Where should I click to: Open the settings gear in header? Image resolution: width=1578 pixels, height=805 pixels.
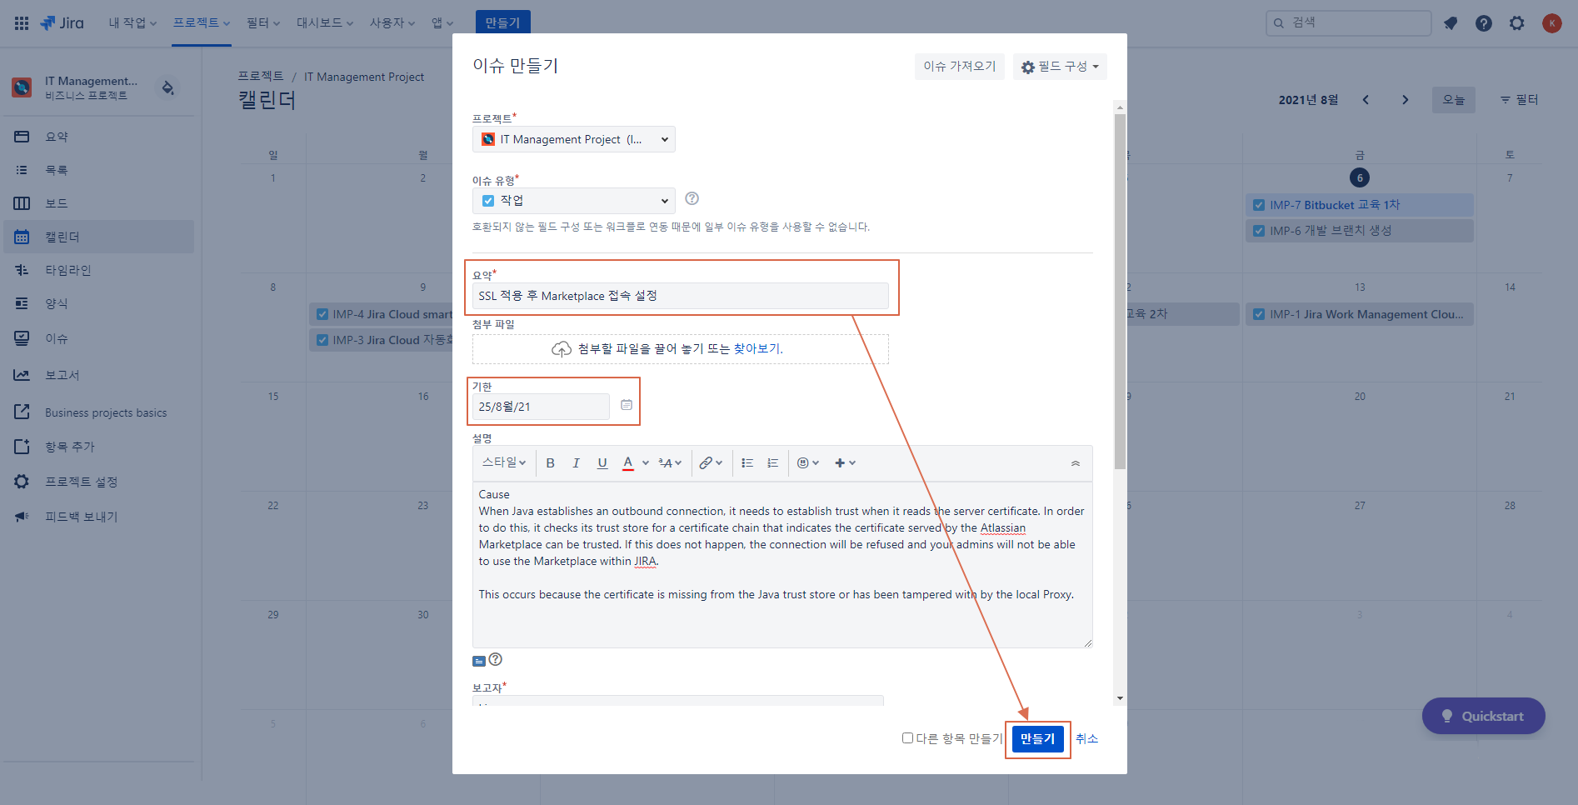point(1517,23)
